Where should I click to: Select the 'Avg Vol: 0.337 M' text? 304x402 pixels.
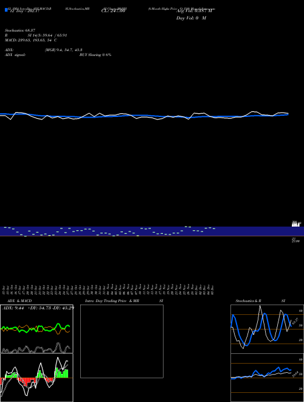click(x=194, y=12)
